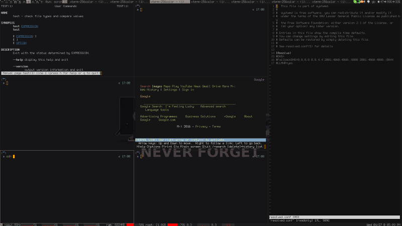402x226 pixels.
Task: Click the shield tray icon
Action: click(x=368, y=2)
